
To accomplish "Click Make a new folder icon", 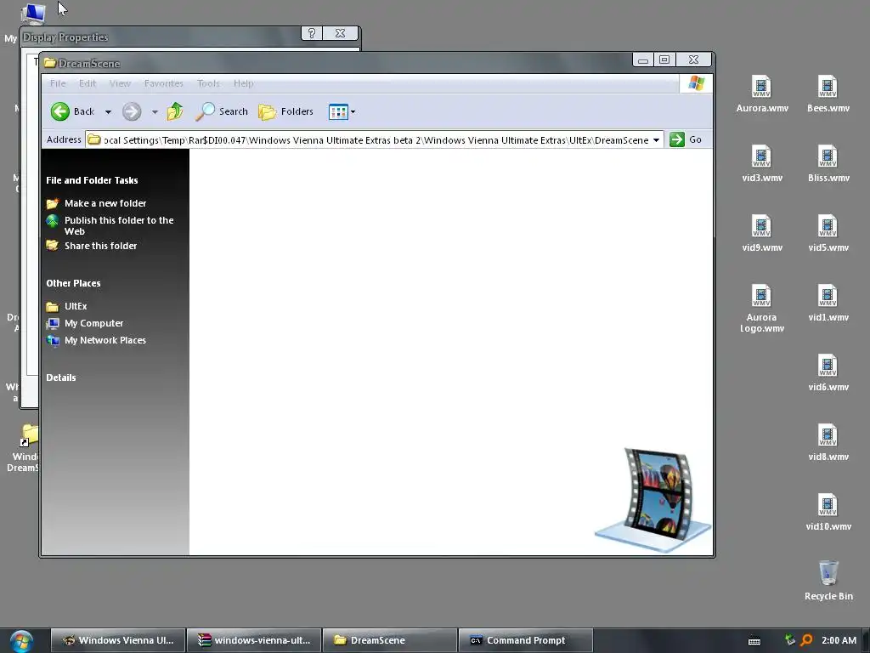I will [x=52, y=203].
